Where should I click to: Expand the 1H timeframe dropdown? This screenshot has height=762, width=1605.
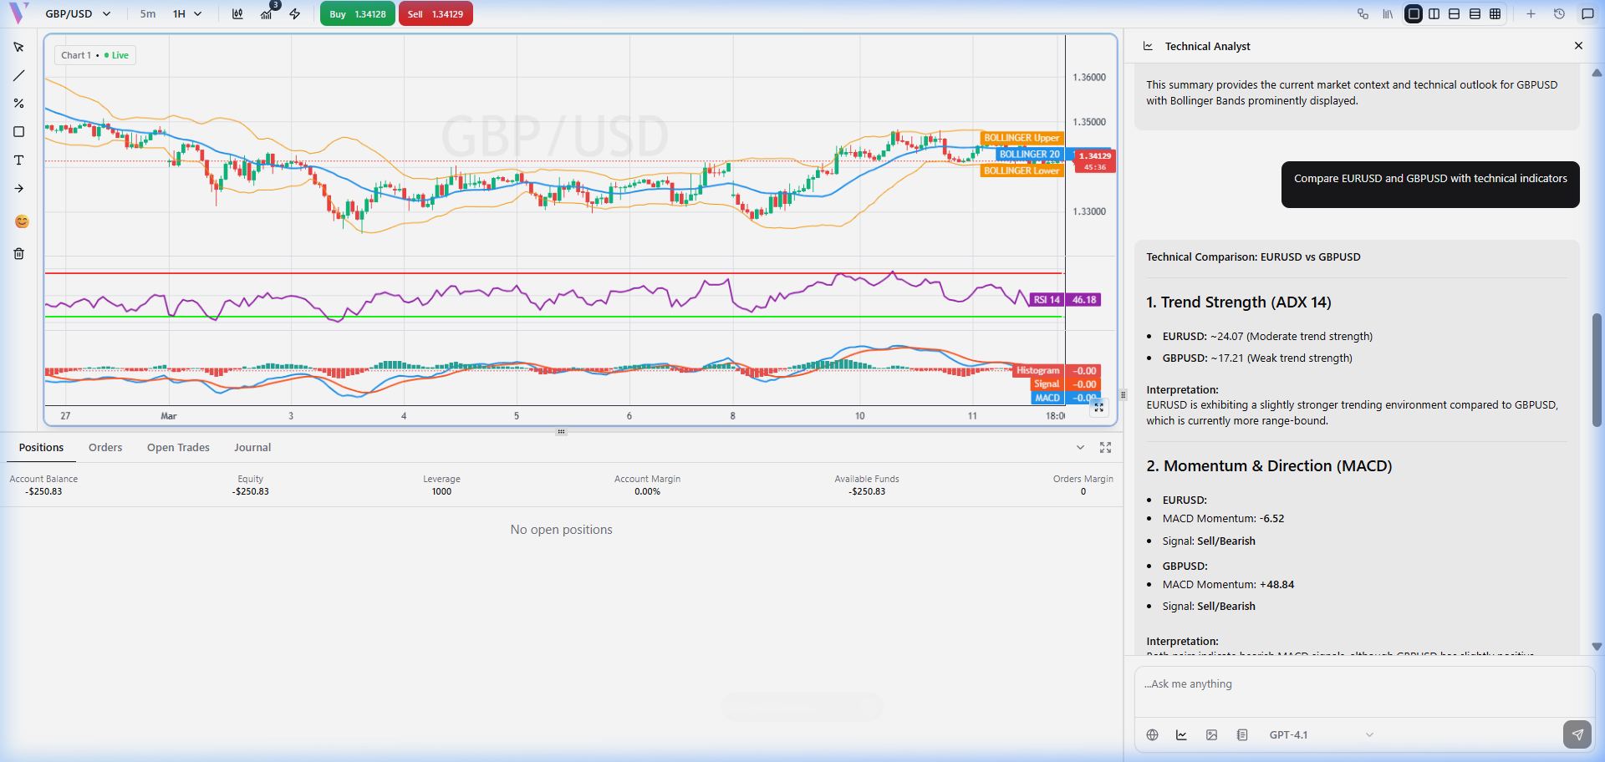coord(187,14)
